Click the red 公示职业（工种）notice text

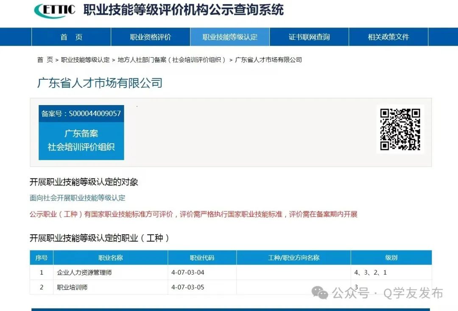tap(193, 214)
